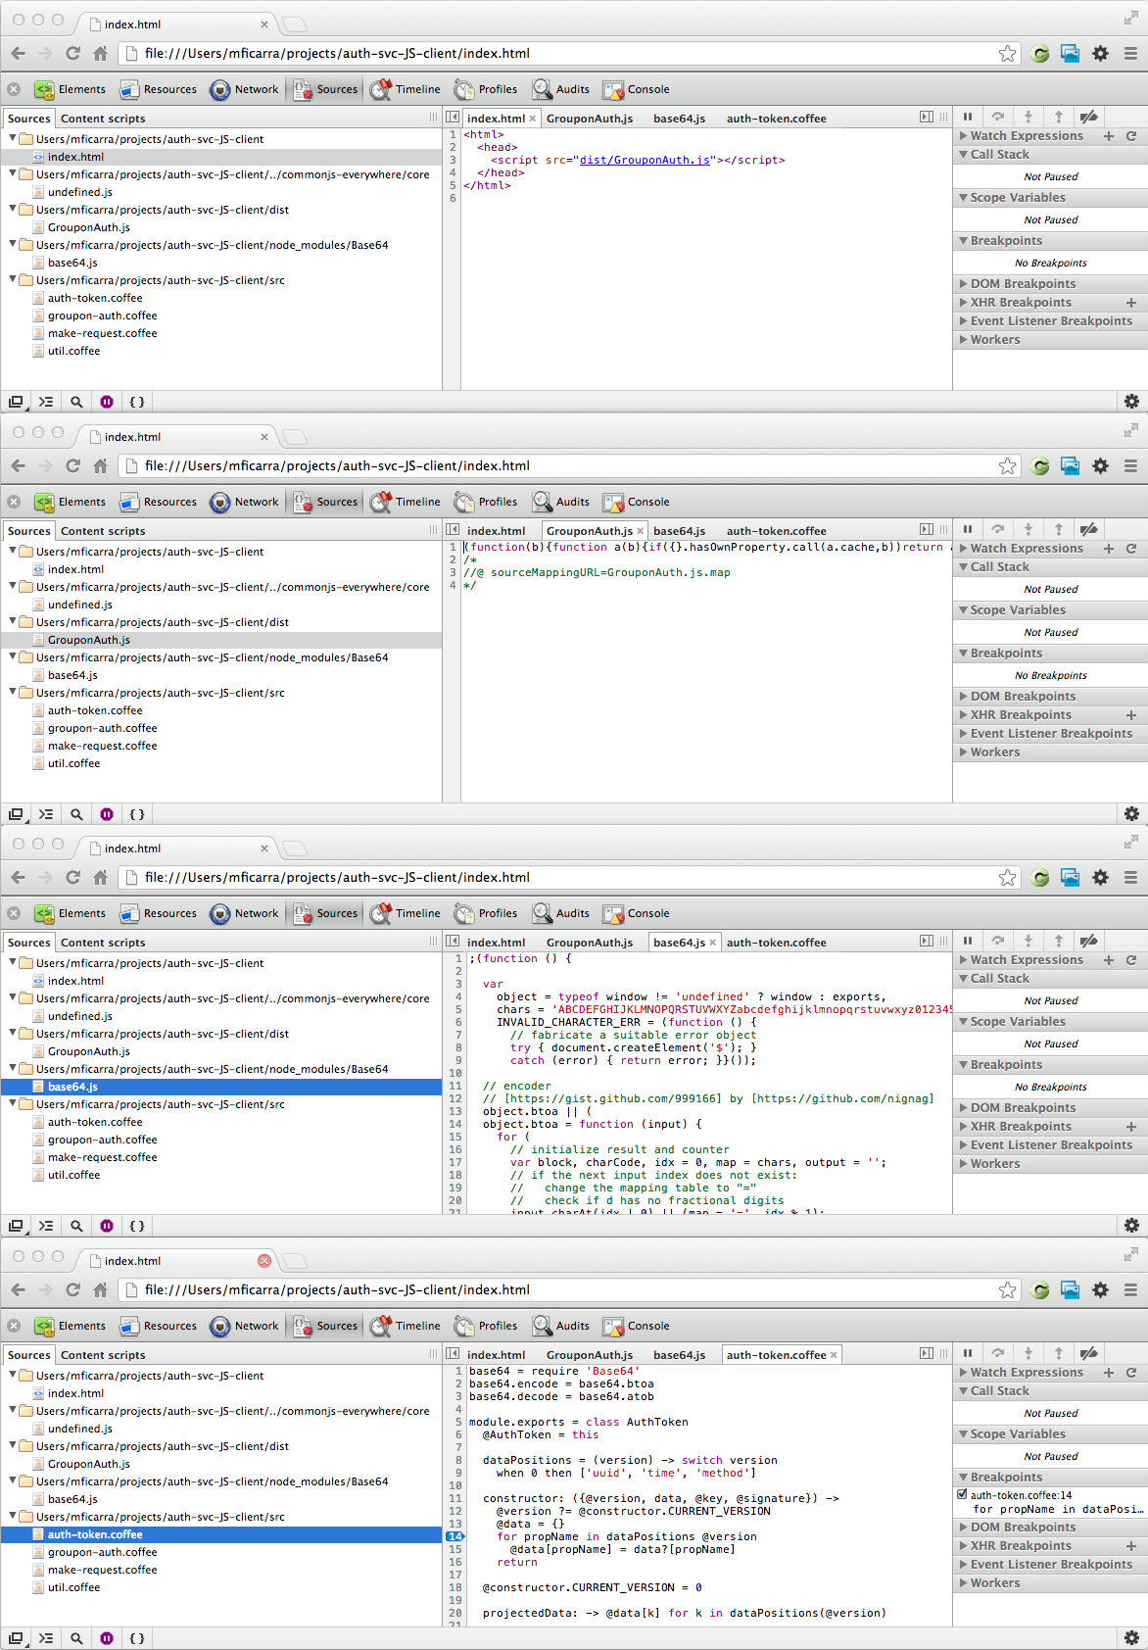Viewport: 1148px width, 1650px height.
Task: Go back in browser window showing GrouponAuth.js code
Action: (x=19, y=466)
